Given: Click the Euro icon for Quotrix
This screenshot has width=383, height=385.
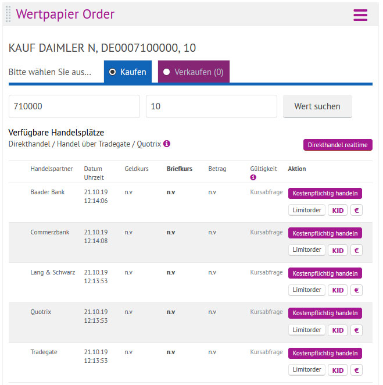Looking at the screenshot, I should coord(356,330).
